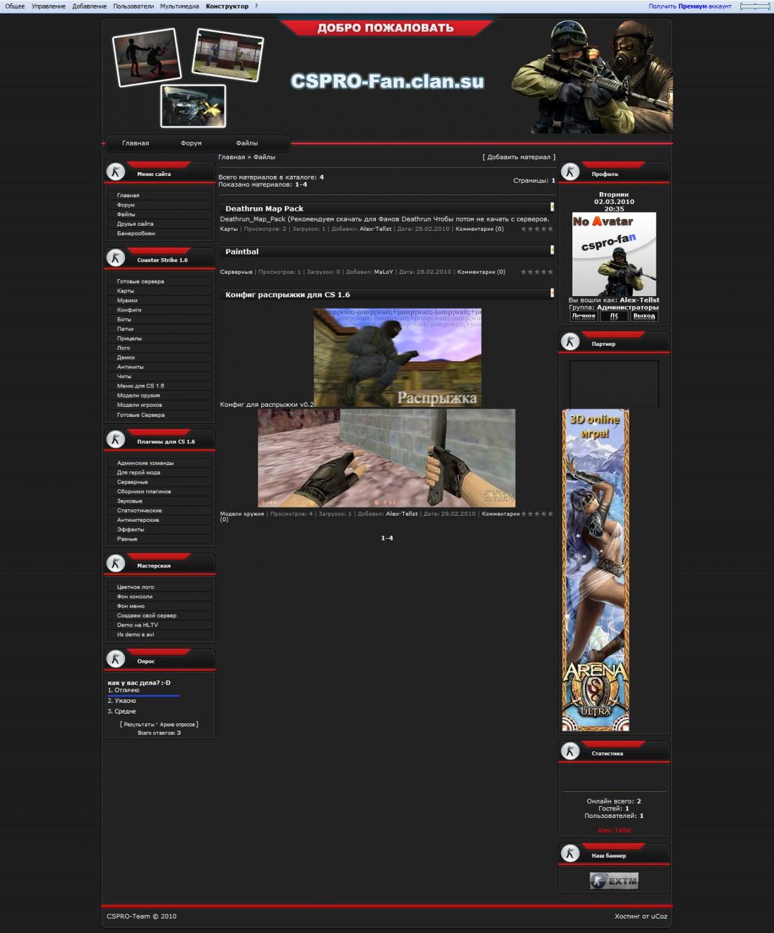This screenshot has height=933, width=774.
Task: Open Создаем свой сервер in Мастерская
Action: tap(147, 616)
